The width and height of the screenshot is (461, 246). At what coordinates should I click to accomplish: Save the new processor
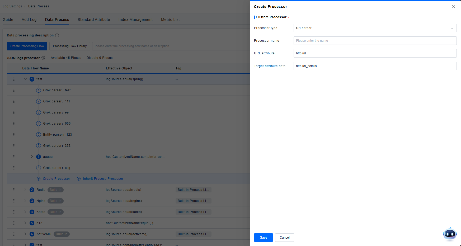coord(263,238)
